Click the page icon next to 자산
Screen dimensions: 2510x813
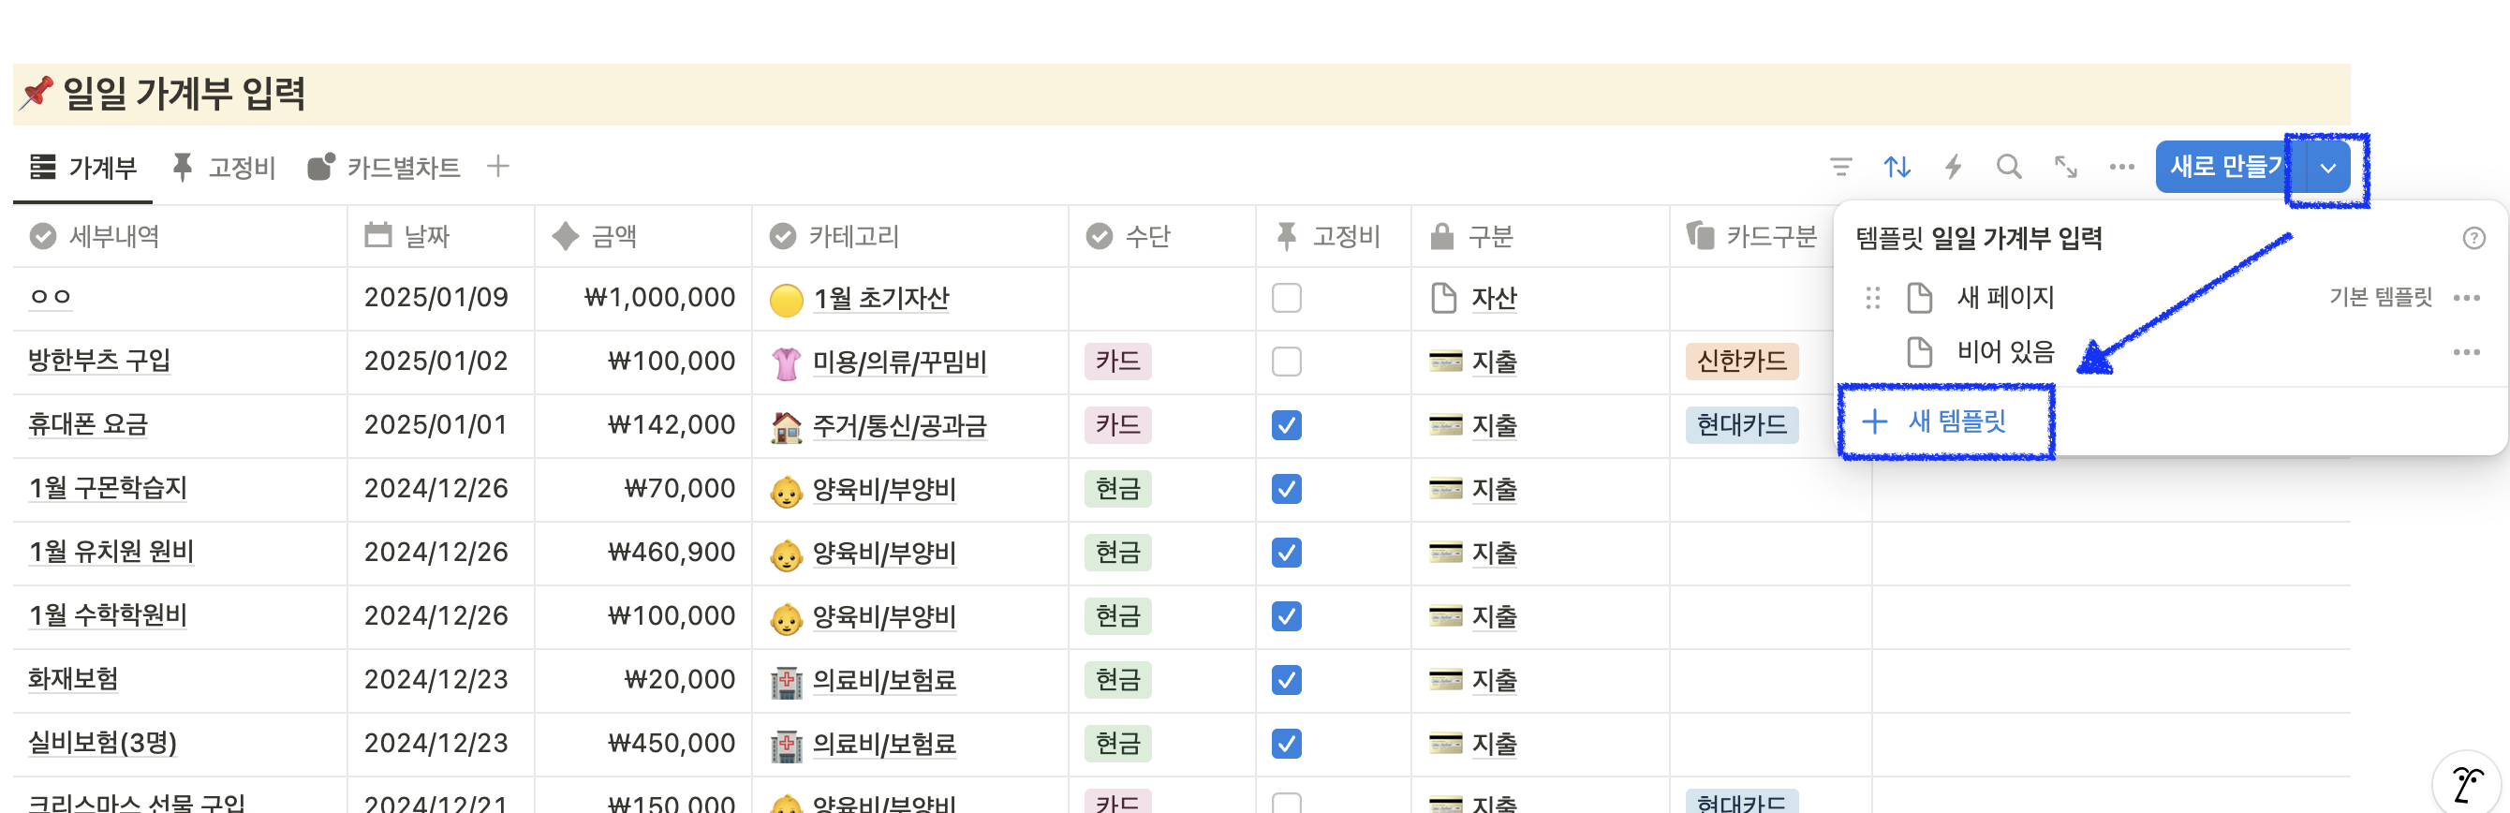point(1444,297)
